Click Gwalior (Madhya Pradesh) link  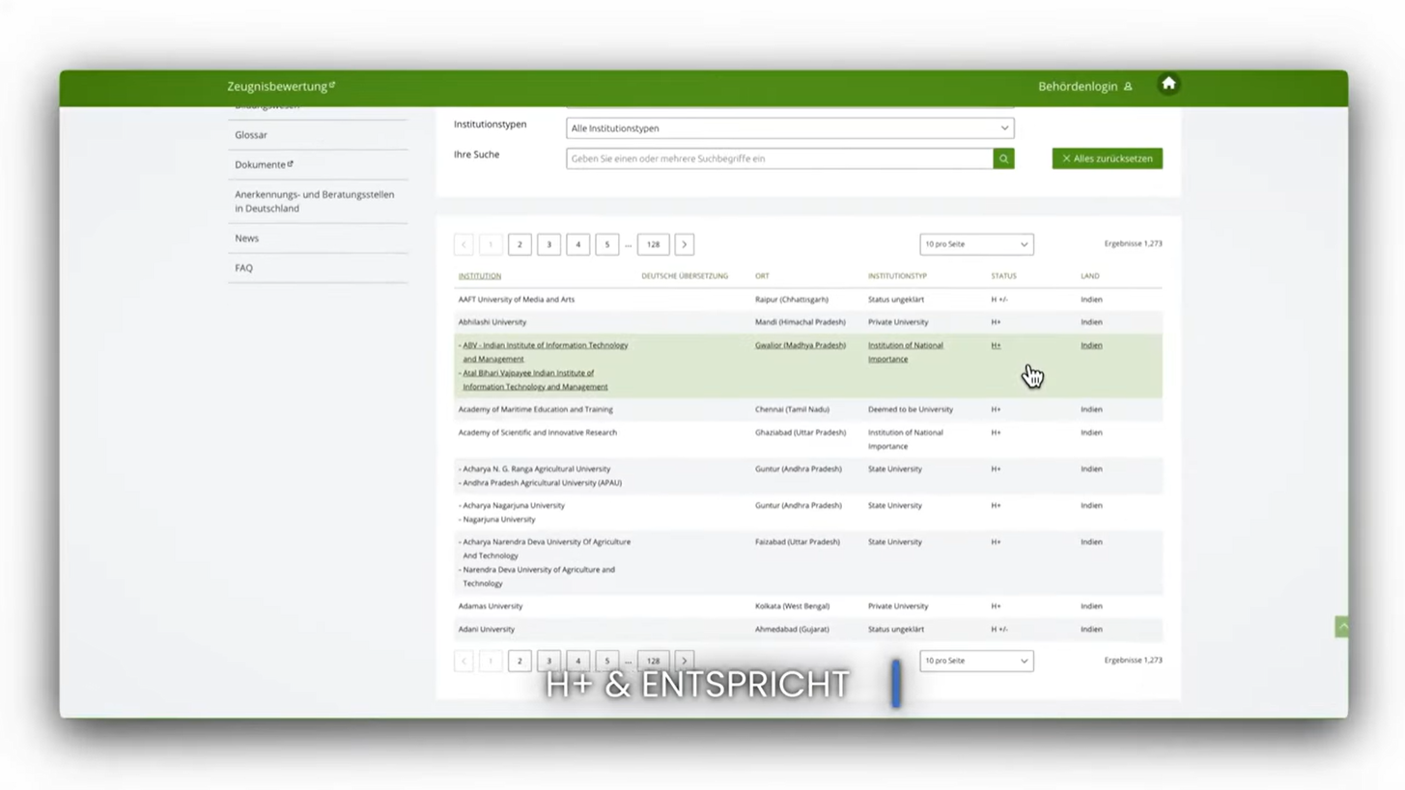800,345
